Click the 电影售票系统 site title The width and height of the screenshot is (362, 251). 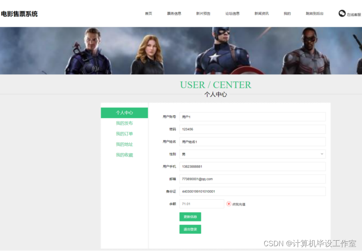coord(19,14)
